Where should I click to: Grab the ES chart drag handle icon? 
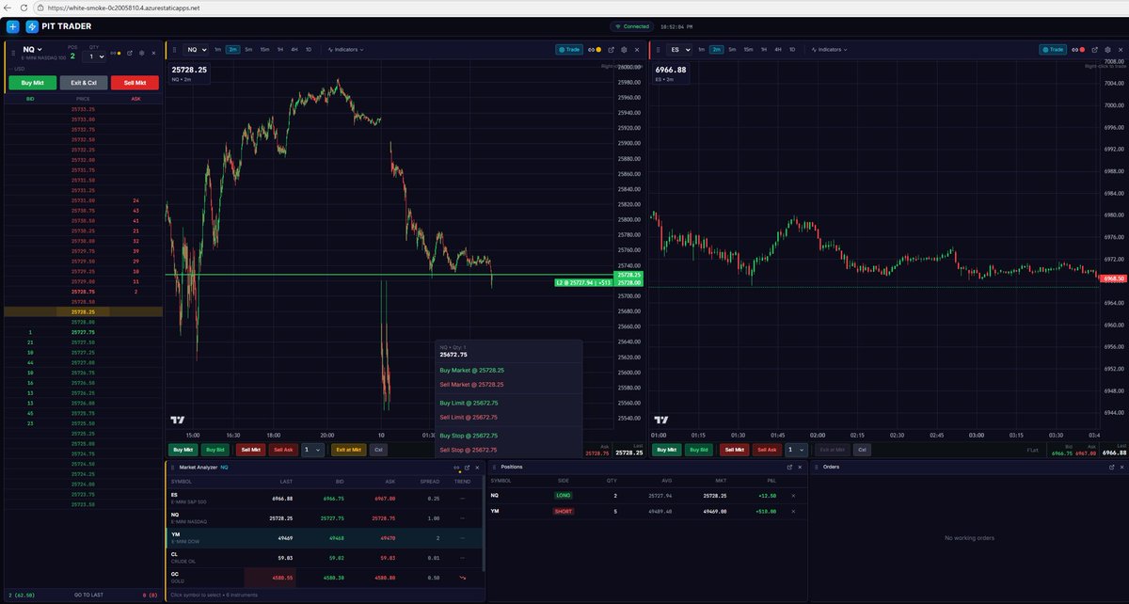coord(658,50)
